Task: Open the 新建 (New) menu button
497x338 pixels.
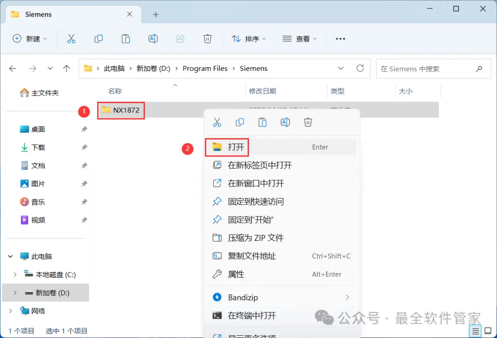Action: 30,39
